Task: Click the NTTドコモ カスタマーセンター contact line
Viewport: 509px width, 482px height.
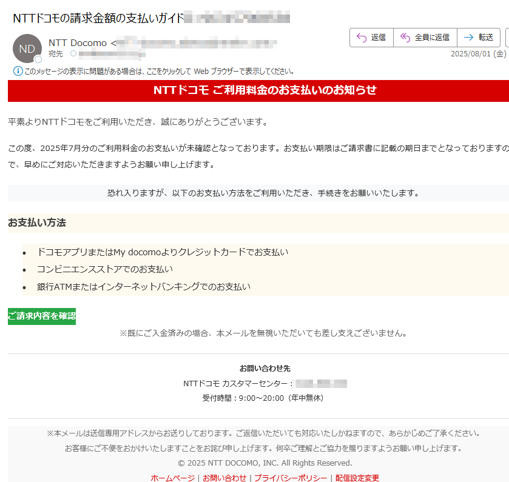Action: [265, 384]
